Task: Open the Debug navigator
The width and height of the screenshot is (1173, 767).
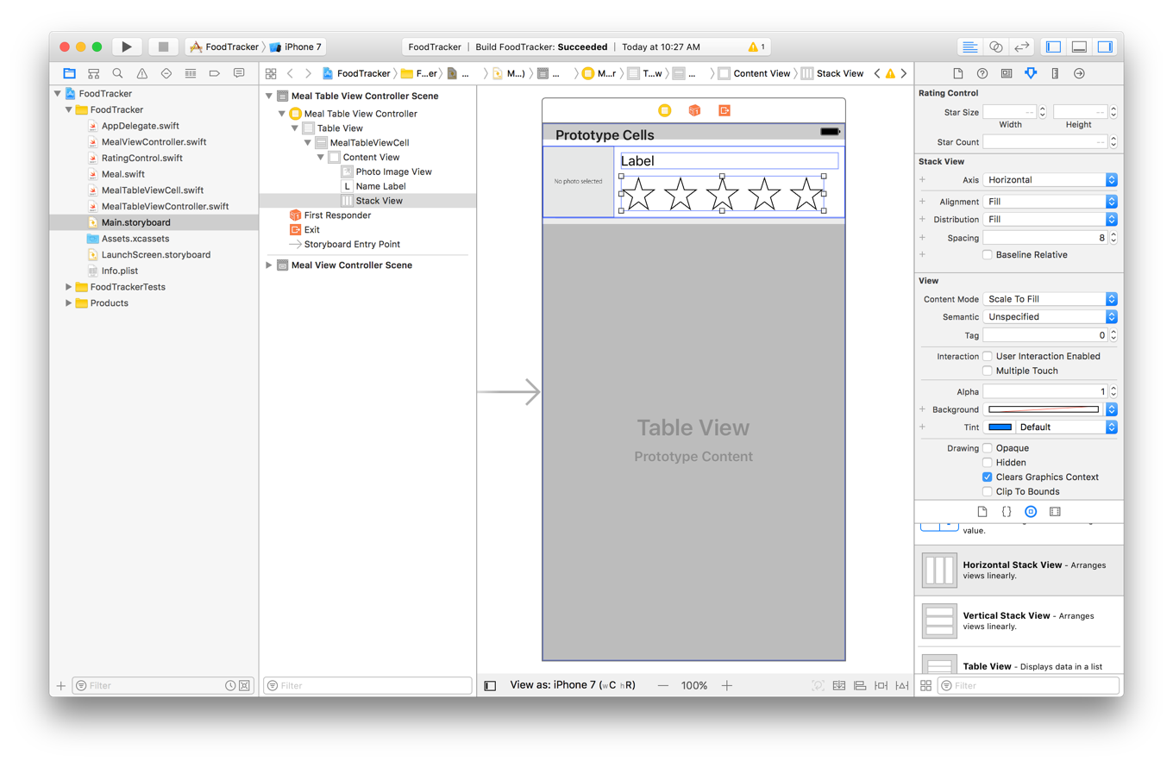Action: pyautogui.click(x=191, y=73)
